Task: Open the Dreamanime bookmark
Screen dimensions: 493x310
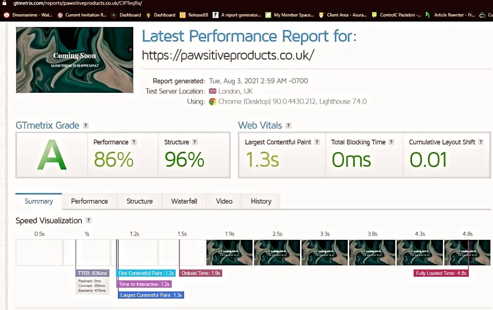Action: (28, 15)
